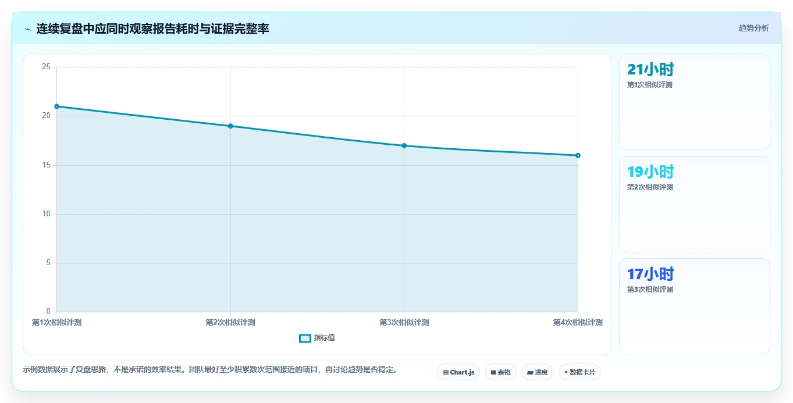Click the sparkle icon in 数据卡片 tag

566,372
